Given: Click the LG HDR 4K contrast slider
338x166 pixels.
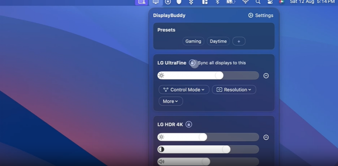Looking at the screenshot, I should pos(208,149).
